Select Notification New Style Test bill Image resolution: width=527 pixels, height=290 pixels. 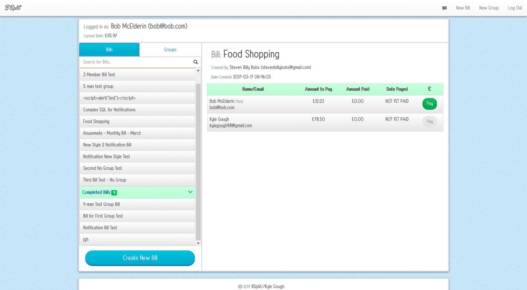click(137, 157)
